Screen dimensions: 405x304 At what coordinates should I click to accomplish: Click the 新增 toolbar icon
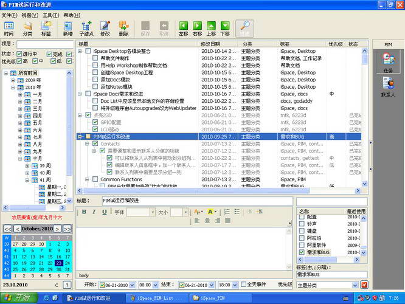click(x=68, y=29)
